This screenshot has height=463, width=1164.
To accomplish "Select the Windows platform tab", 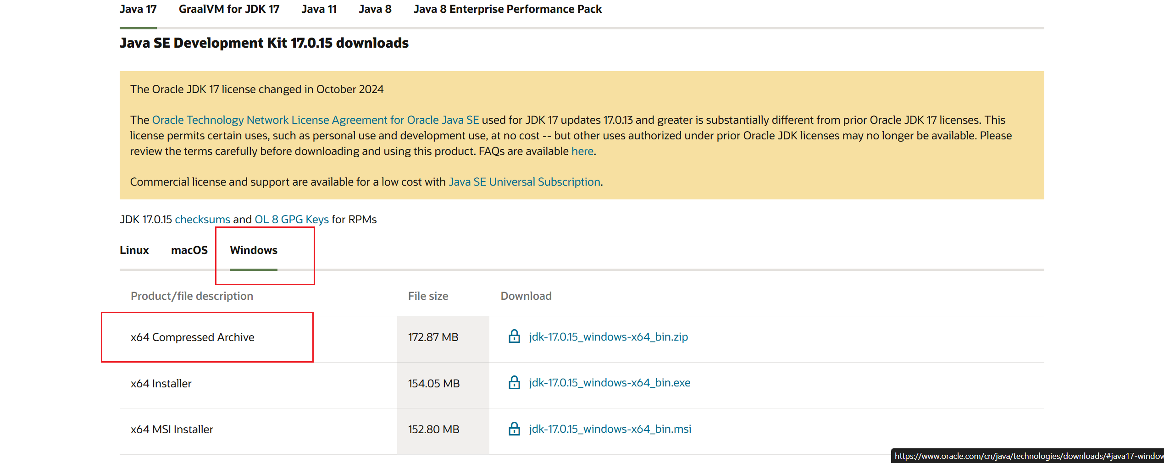I will (x=254, y=250).
